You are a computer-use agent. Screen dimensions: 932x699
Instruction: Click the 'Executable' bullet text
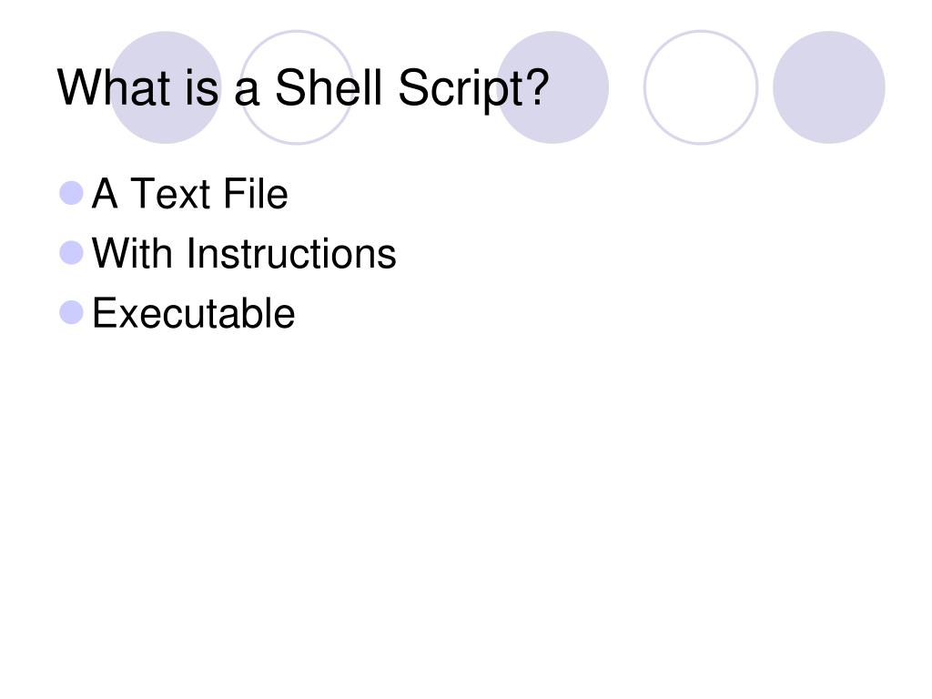193,313
